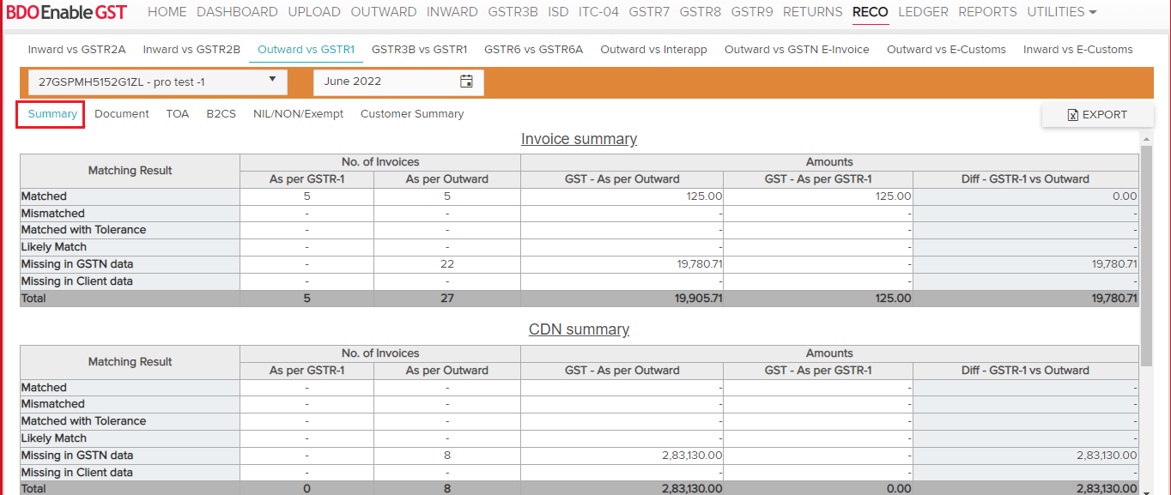Viewport: 1171px width, 495px height.
Task: Select GSTR3B vs GSTR1 tab
Action: [x=419, y=50]
